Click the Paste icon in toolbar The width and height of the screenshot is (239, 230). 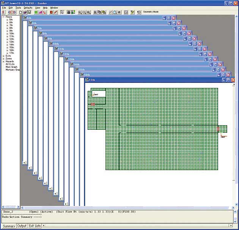point(104,12)
